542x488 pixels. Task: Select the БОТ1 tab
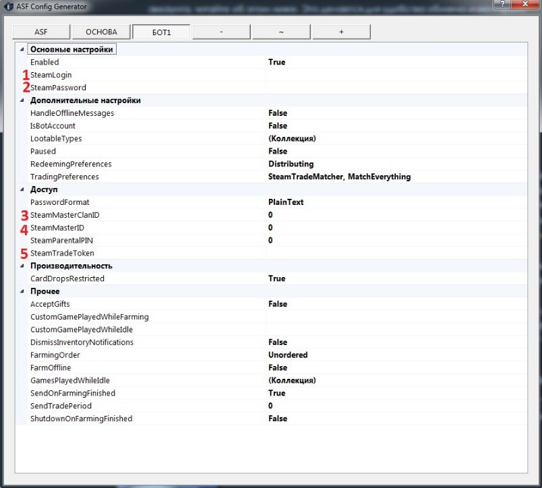pyautogui.click(x=161, y=32)
